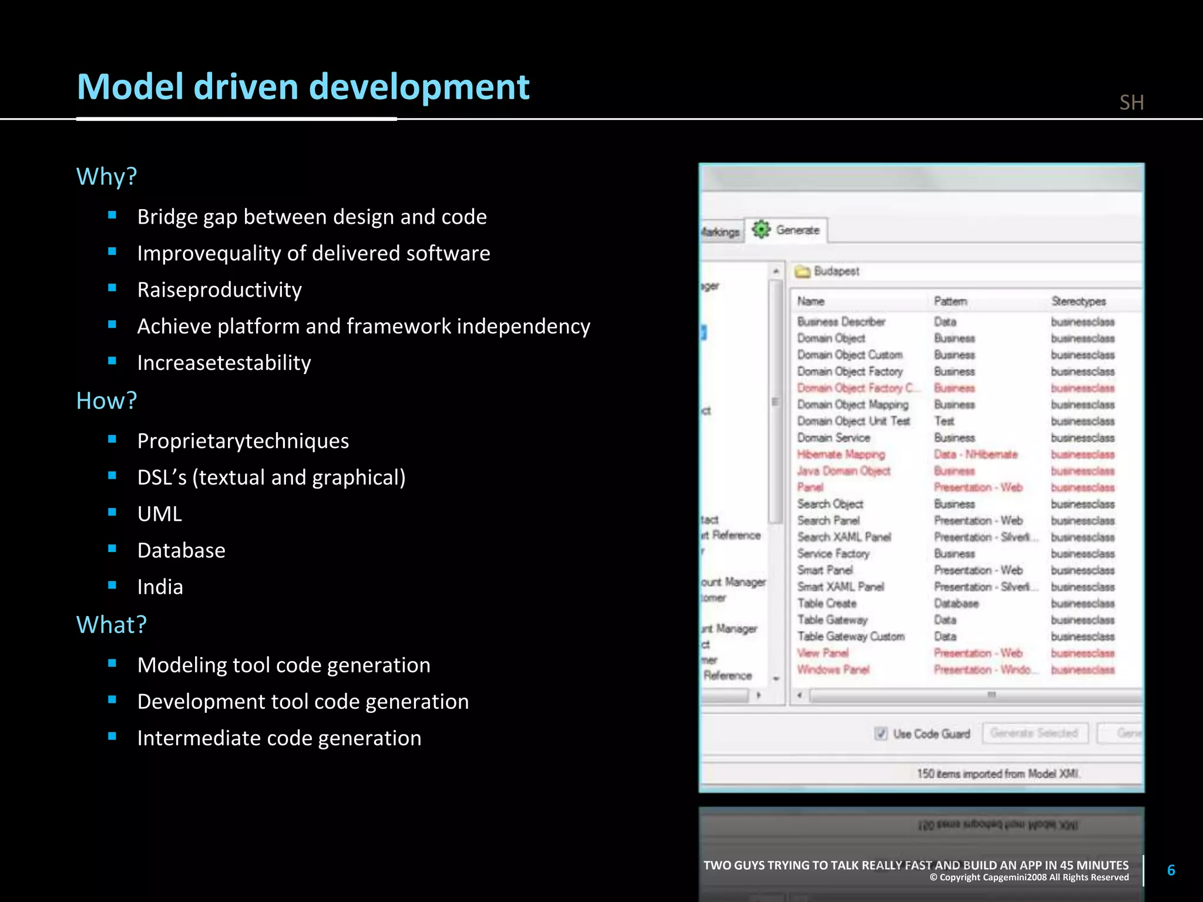Click the 'India' bullet
This screenshot has height=902, width=1203.
pos(160,587)
